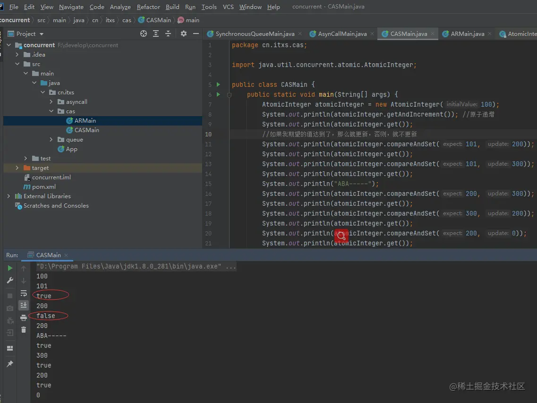
Task: Open the Navigate menu
Action: pyautogui.click(x=71, y=7)
